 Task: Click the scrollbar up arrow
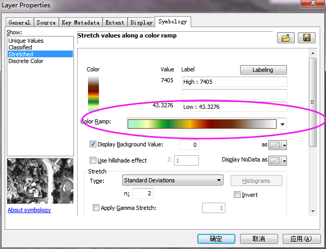click(313, 53)
